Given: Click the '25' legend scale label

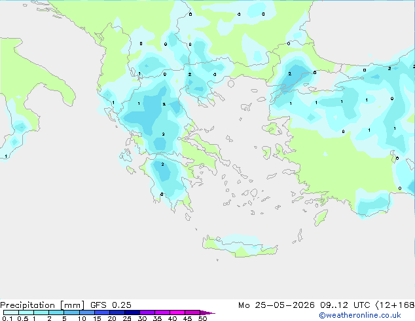Looking at the screenshot, I should coord(127,318).
